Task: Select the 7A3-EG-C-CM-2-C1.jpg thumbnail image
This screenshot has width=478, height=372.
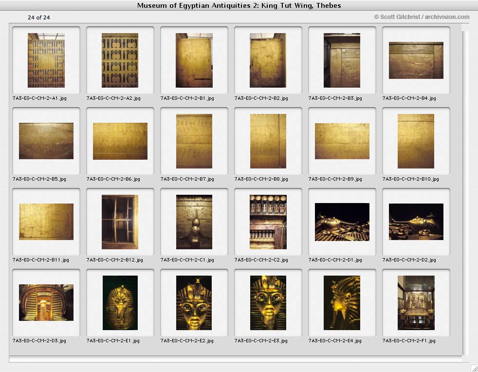Action: pyautogui.click(x=194, y=222)
